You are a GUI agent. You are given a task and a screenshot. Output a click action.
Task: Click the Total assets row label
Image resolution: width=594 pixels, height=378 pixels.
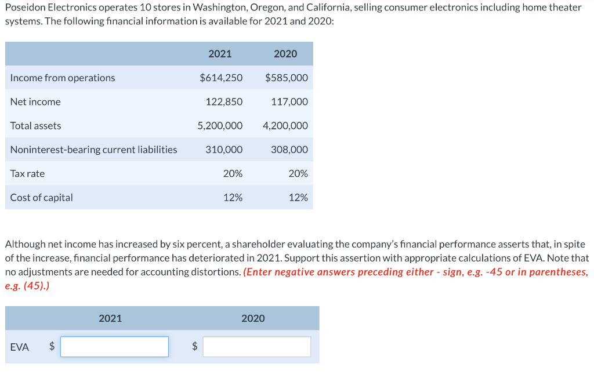pyautogui.click(x=35, y=126)
